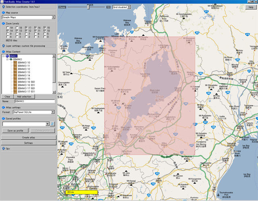The width and height of the screenshot is (258, 201).
Task: Open the BigPlanet SQLite format dropdown
Action: (53, 112)
